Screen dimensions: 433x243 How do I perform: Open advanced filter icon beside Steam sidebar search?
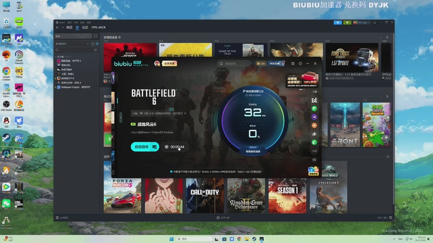tap(96, 50)
